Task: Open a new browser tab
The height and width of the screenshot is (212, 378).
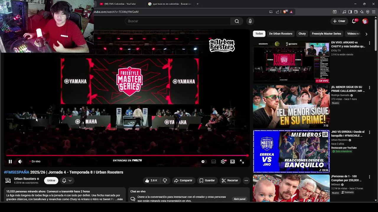Action: 198,4
